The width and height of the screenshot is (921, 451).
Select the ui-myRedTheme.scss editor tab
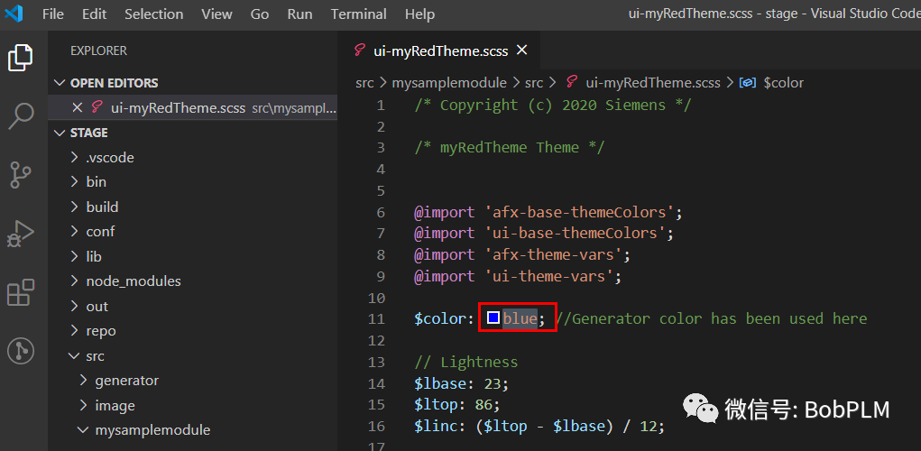(x=440, y=51)
